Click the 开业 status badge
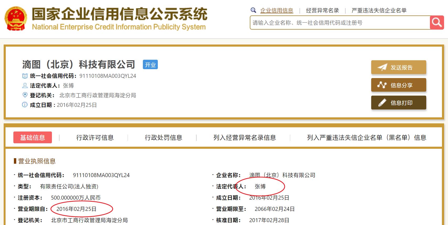 click(x=150, y=65)
